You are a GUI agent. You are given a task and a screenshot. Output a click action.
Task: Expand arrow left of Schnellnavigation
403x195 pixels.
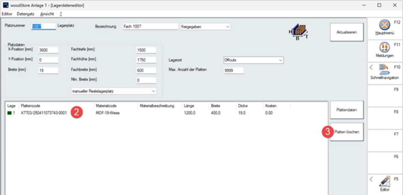pos(371,68)
